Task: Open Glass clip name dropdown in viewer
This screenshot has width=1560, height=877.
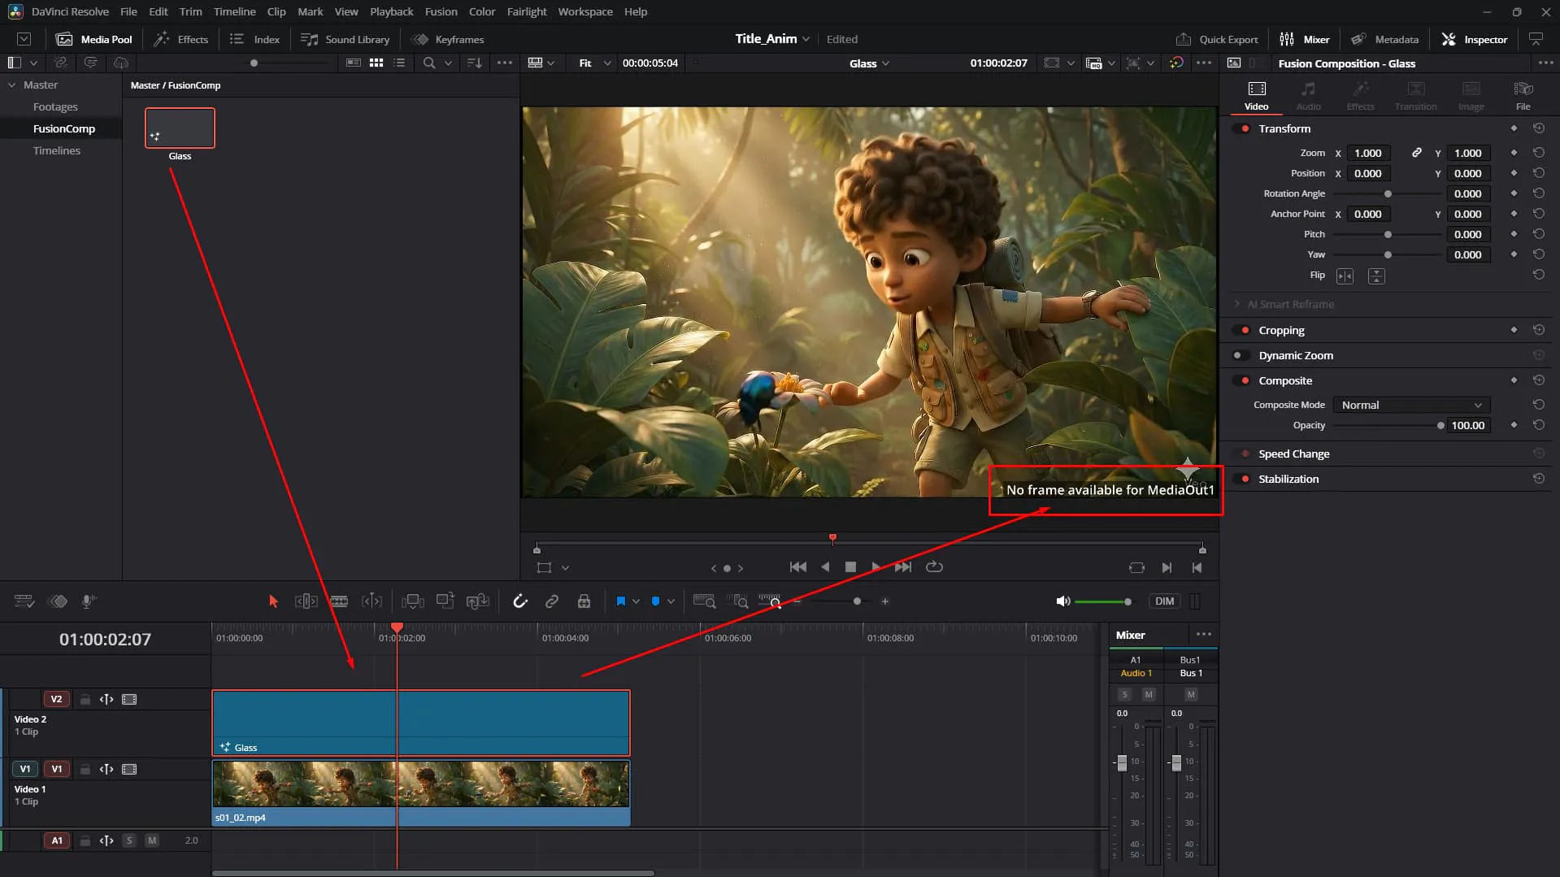Action: (885, 63)
